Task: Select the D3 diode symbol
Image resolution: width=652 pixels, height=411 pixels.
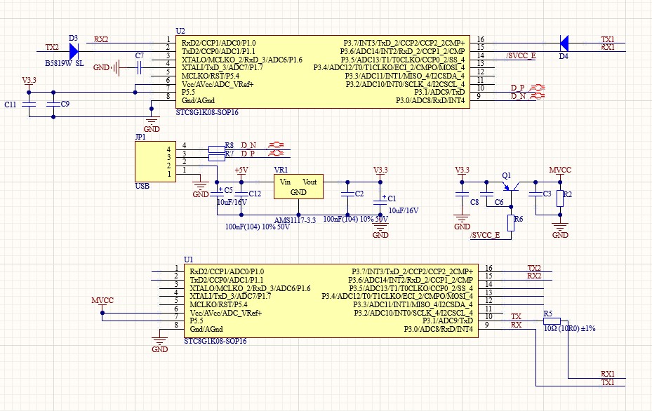Action: [x=74, y=51]
